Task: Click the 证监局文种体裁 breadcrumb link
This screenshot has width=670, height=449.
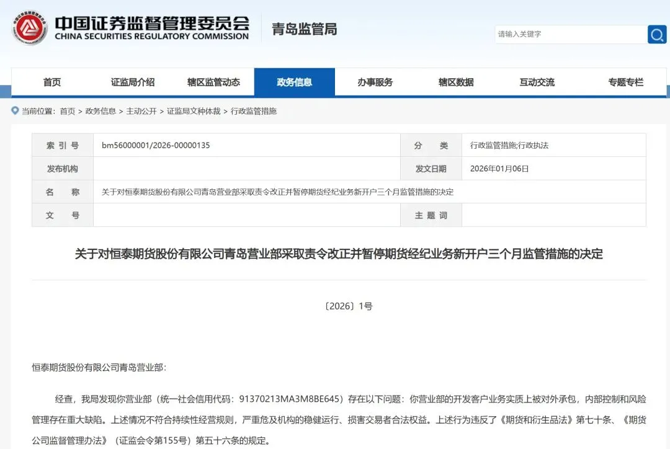Action: click(x=194, y=111)
